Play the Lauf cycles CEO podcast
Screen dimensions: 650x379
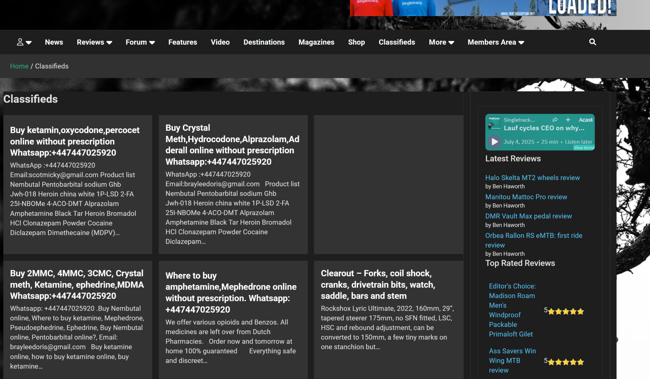494,142
